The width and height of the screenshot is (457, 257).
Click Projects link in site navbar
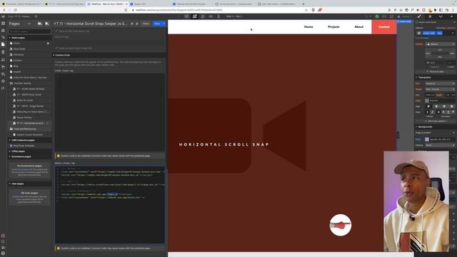[333, 27]
